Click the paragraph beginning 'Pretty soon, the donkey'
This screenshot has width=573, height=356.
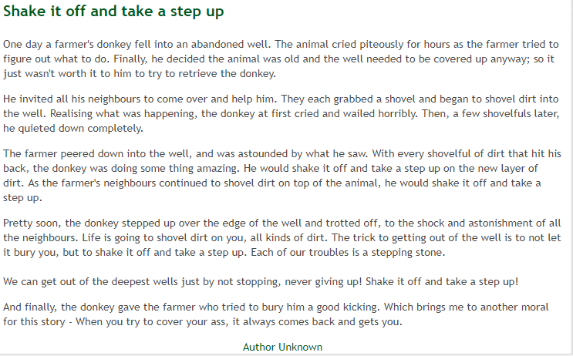click(281, 237)
